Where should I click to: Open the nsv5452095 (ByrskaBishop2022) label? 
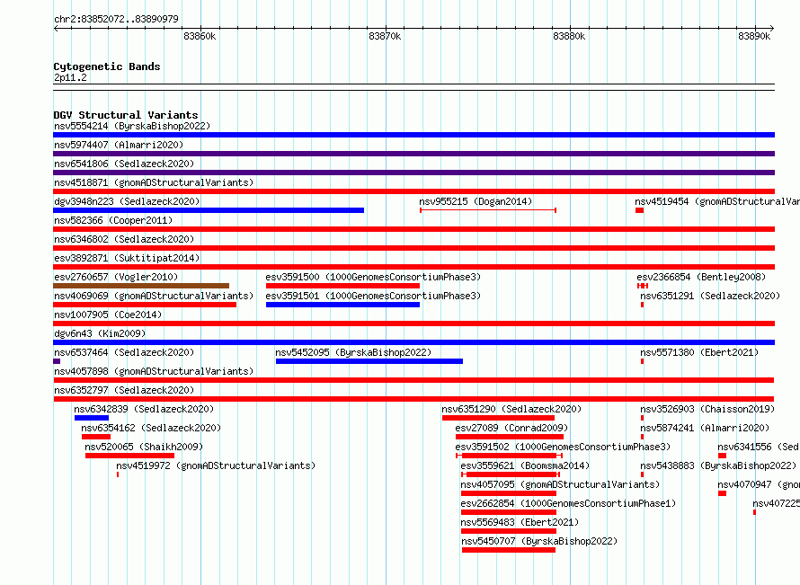coord(353,352)
